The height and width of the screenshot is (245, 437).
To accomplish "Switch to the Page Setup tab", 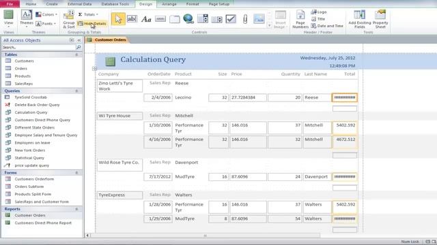I will tap(219, 4).
